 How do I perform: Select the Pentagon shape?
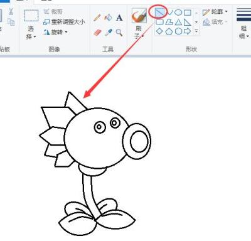click(169, 31)
